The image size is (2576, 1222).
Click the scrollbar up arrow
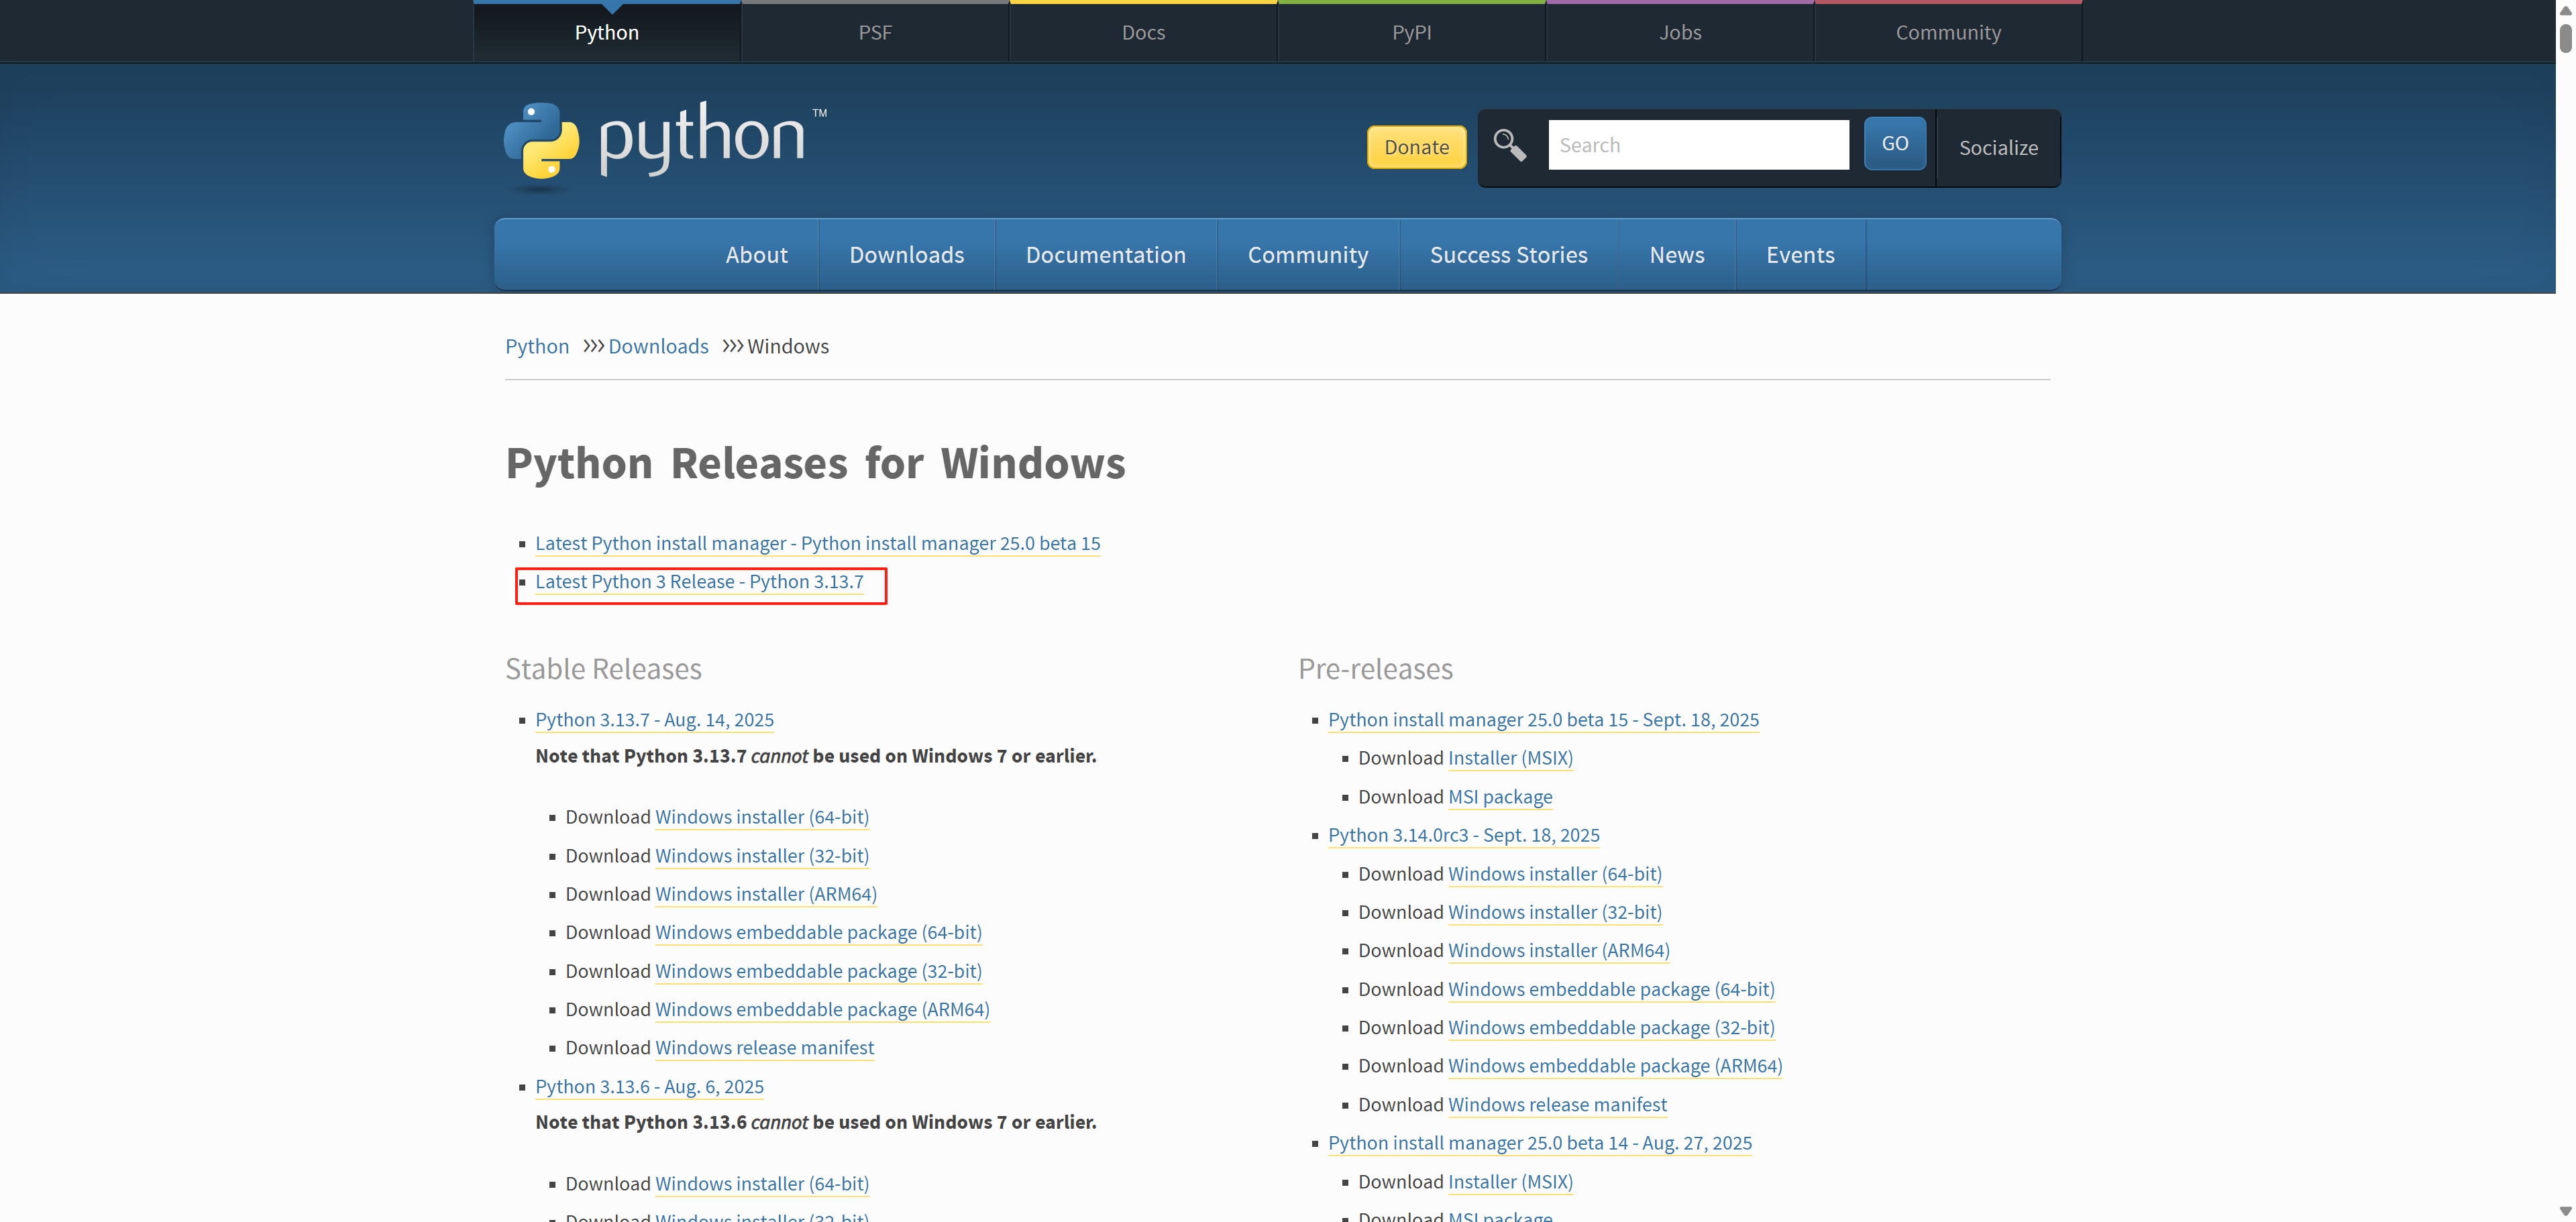(2565, 10)
